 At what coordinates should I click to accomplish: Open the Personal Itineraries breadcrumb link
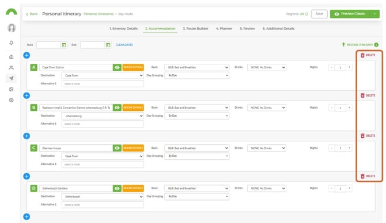99,14
